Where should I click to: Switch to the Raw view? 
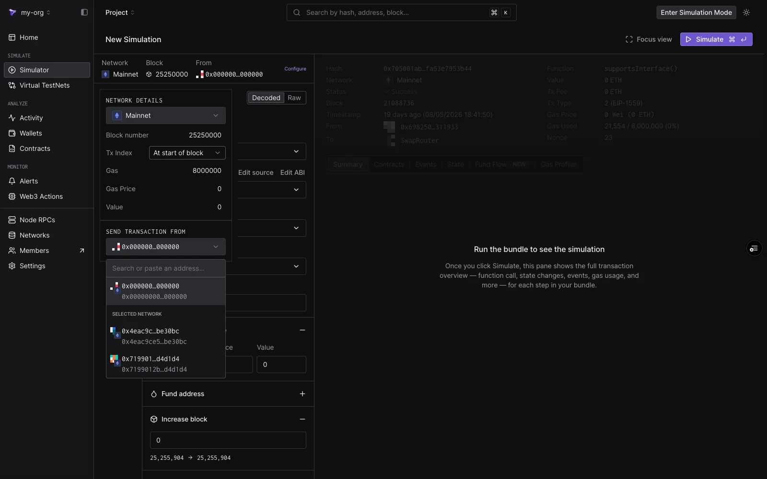294,98
